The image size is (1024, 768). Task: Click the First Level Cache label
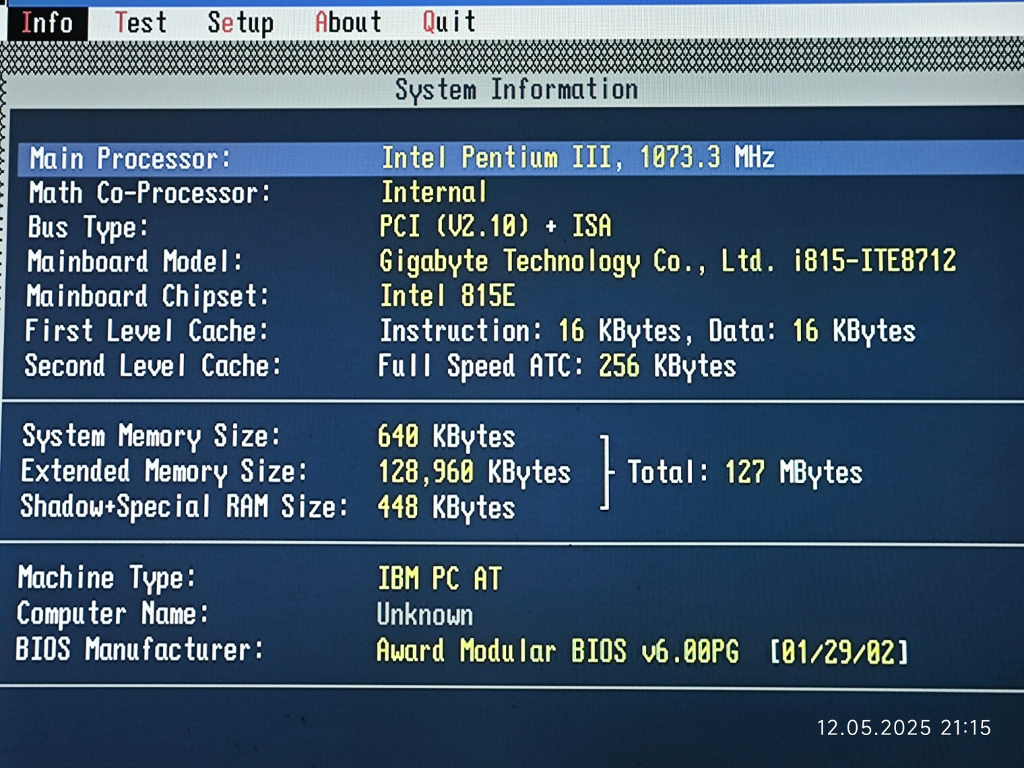coord(146,331)
